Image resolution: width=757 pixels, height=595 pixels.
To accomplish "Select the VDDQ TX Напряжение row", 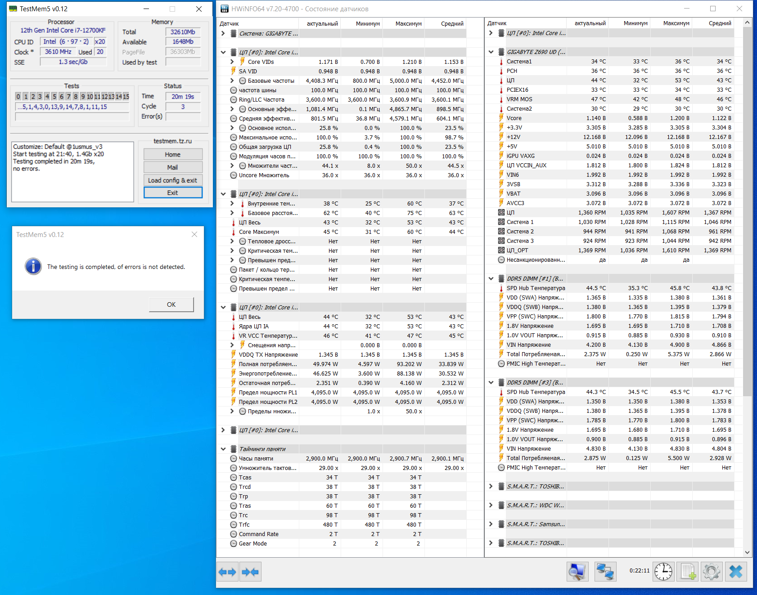I will [x=342, y=355].
